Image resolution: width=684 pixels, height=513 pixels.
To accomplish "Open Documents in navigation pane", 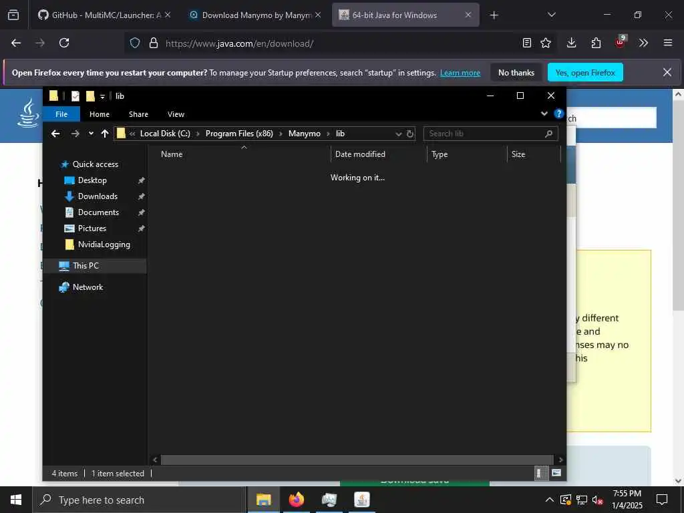I will point(98,212).
